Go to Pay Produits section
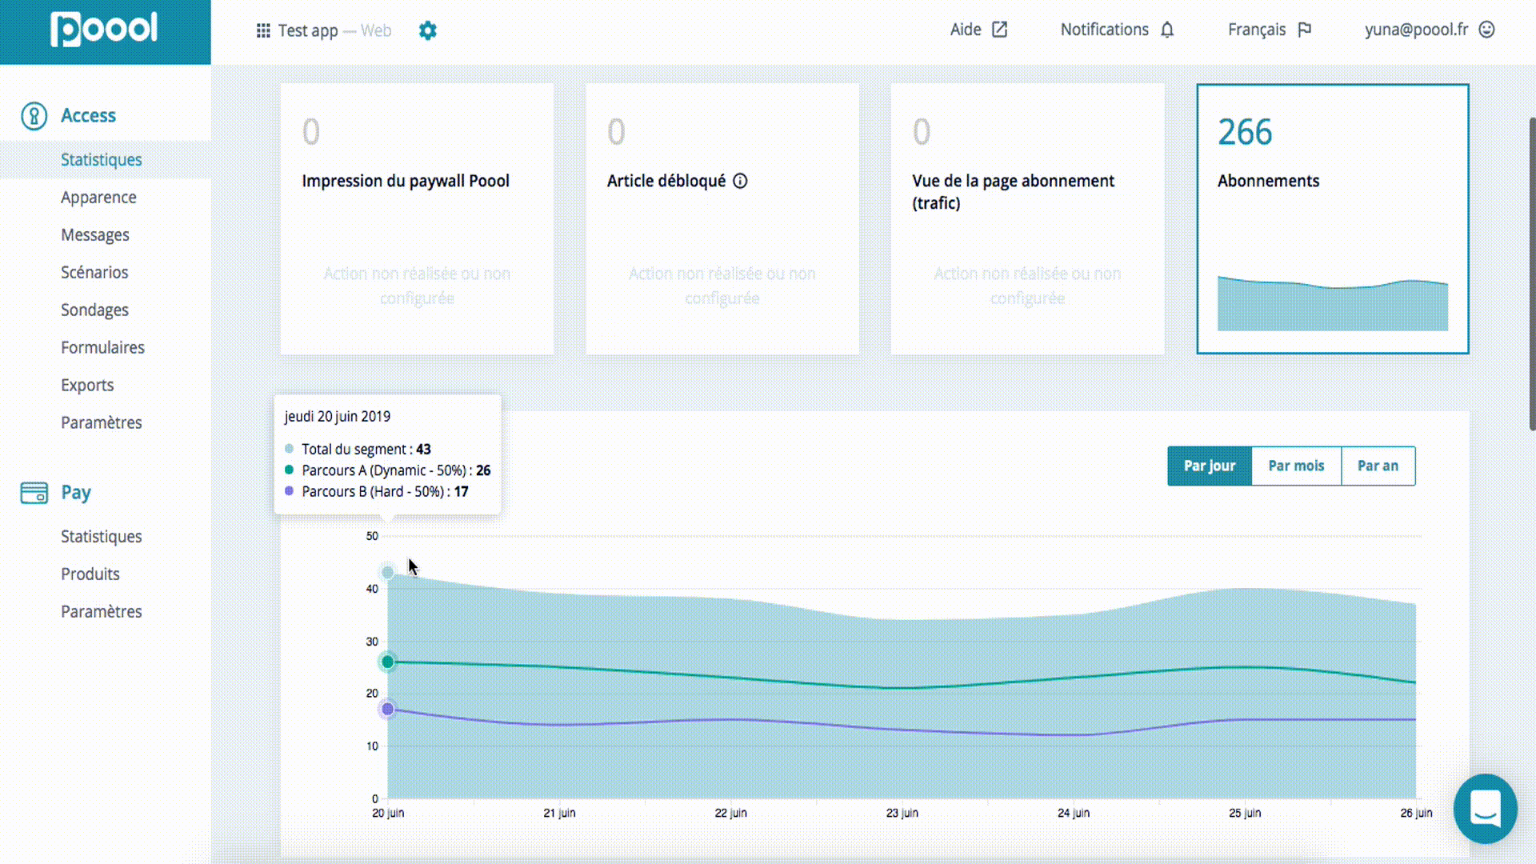This screenshot has height=864, width=1536. click(x=90, y=574)
